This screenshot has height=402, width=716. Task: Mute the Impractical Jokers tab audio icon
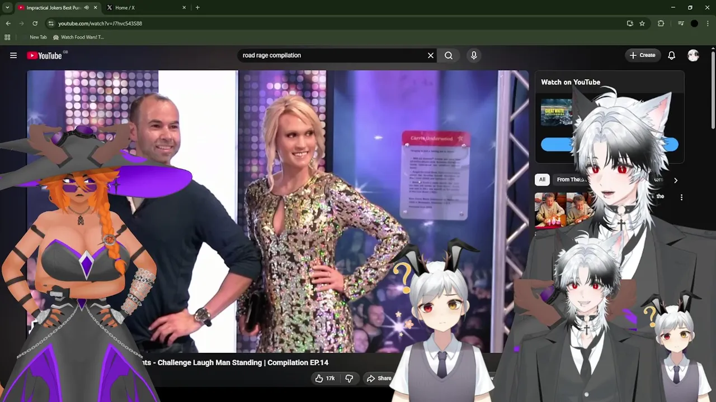(x=86, y=8)
